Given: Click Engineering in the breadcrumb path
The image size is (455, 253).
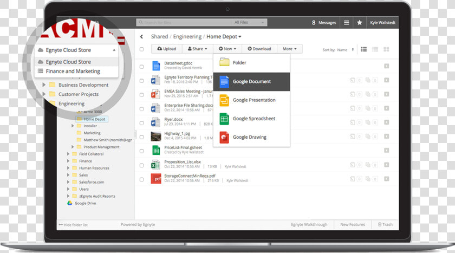Looking at the screenshot, I should [x=187, y=36].
